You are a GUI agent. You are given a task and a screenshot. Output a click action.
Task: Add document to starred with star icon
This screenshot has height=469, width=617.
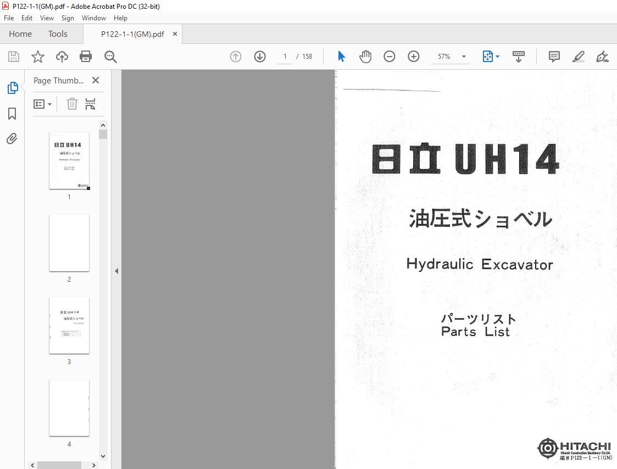pos(38,57)
